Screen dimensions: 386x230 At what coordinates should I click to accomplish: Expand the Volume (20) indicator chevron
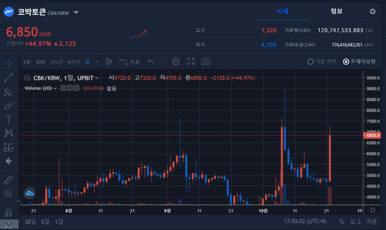[x=55, y=88]
